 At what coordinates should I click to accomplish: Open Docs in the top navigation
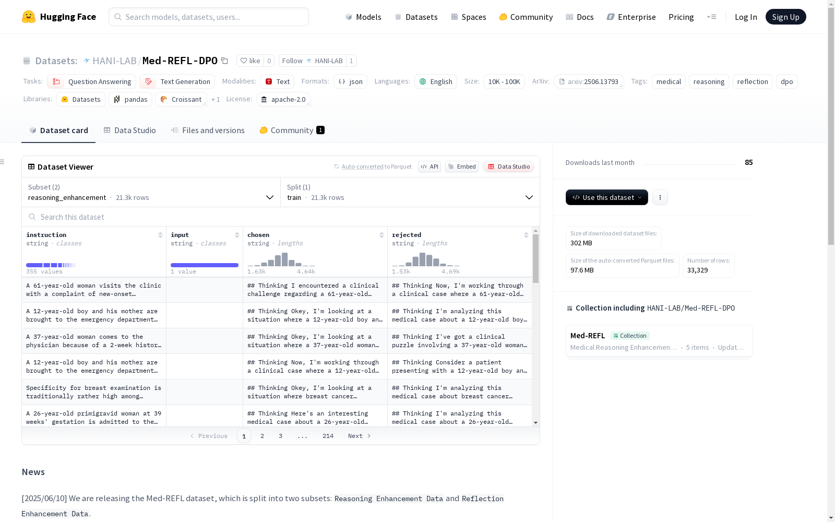click(580, 17)
